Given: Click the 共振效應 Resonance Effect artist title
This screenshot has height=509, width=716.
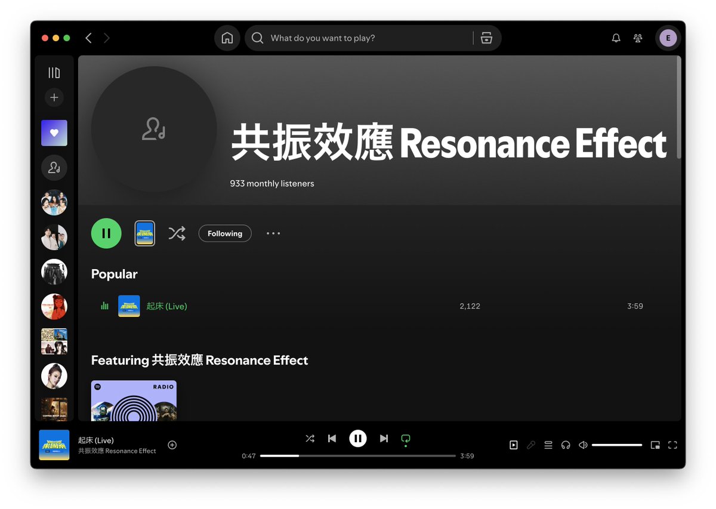Looking at the screenshot, I should pos(449,143).
